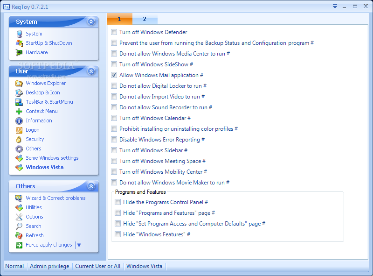This screenshot has height=276, width=373.
Task: Click the blue Information icon
Action: point(19,120)
